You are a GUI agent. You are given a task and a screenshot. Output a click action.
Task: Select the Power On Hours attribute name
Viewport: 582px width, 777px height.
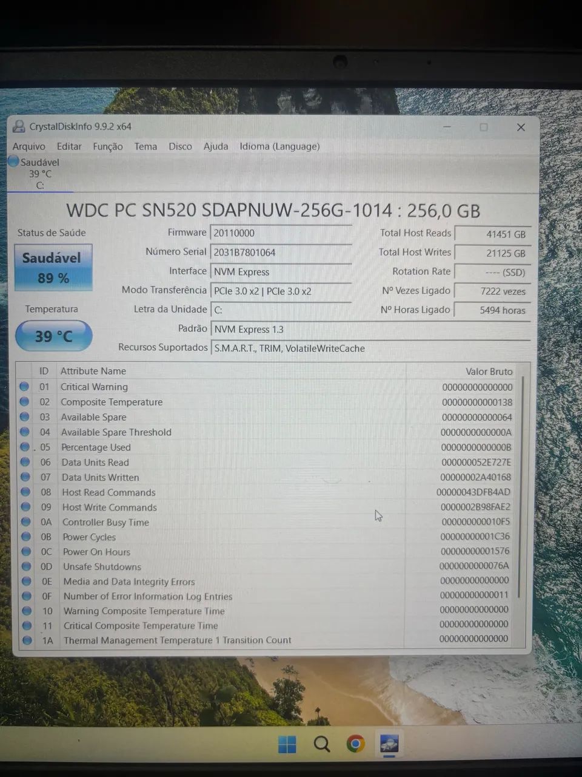pos(96,552)
